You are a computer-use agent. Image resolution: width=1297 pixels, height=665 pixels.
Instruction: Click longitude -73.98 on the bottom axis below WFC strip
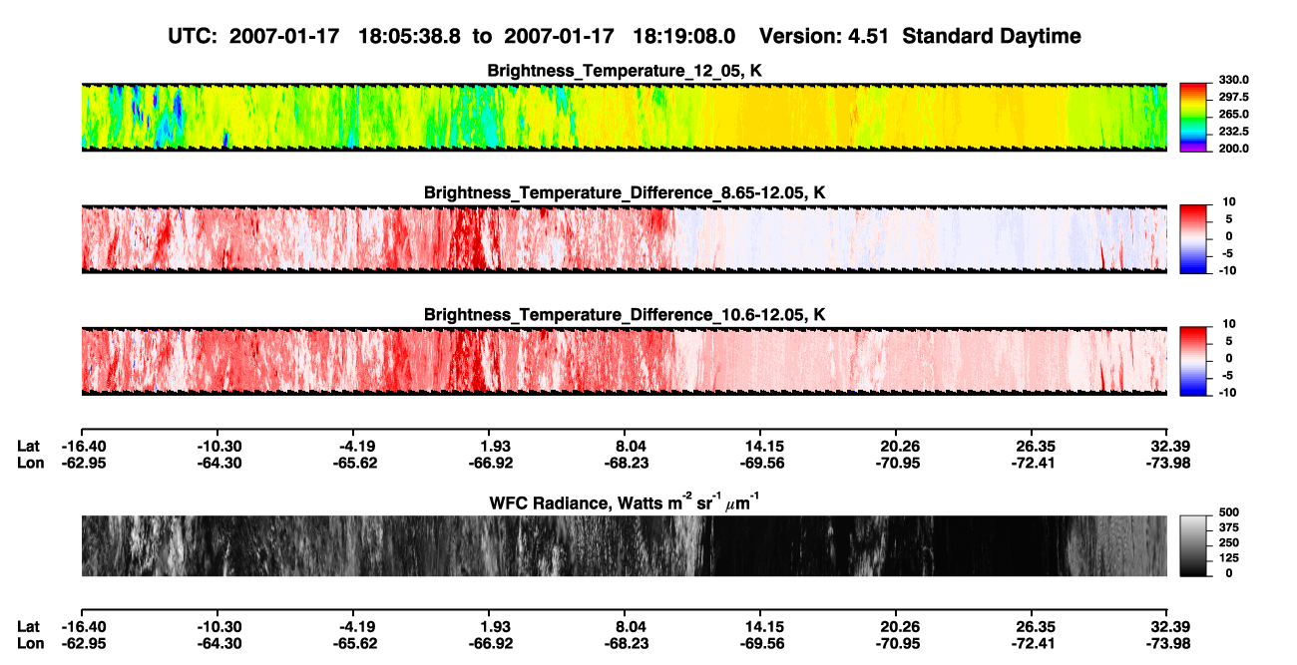(x=1167, y=643)
